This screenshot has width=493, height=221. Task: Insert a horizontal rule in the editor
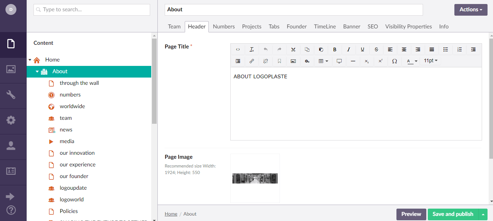point(352,61)
